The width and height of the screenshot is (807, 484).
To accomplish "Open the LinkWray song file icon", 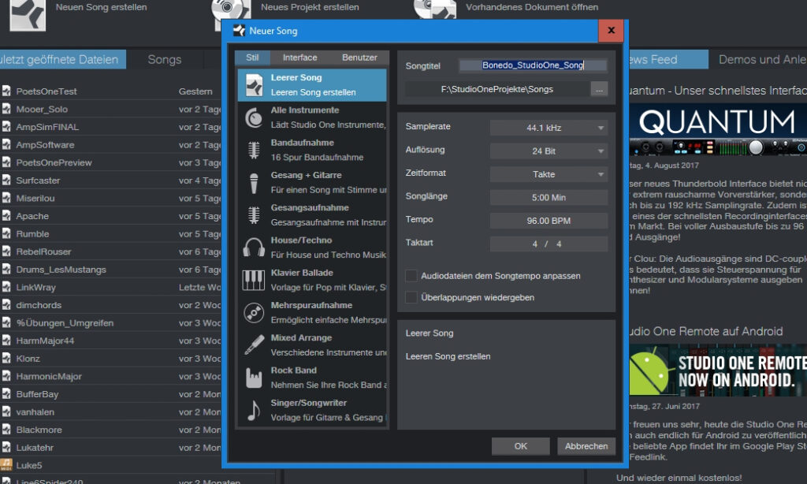I will coord(6,287).
